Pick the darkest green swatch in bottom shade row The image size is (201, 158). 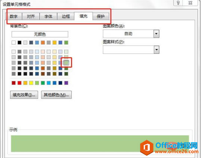[x=66, y=74]
